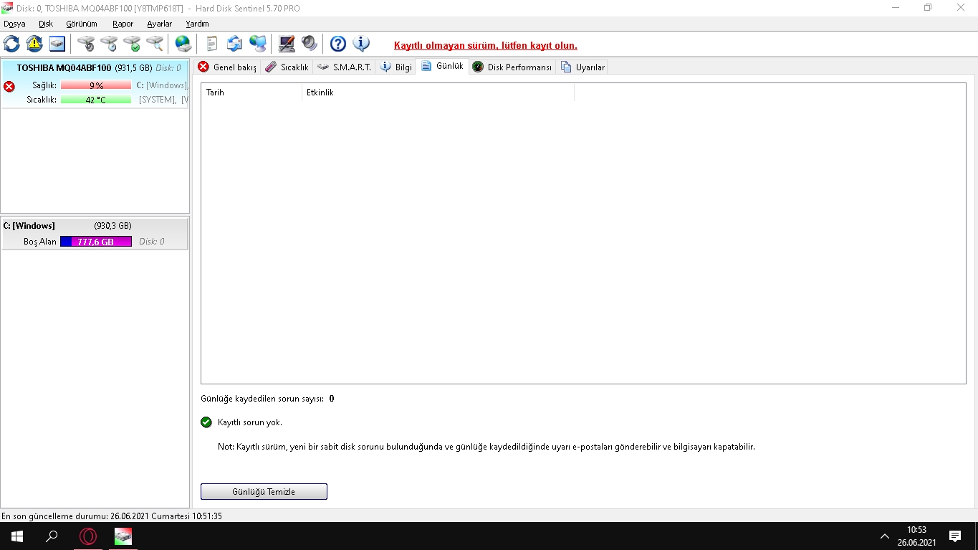The height and width of the screenshot is (550, 978).
Task: Click the send report by e-mail icon
Action: click(235, 44)
